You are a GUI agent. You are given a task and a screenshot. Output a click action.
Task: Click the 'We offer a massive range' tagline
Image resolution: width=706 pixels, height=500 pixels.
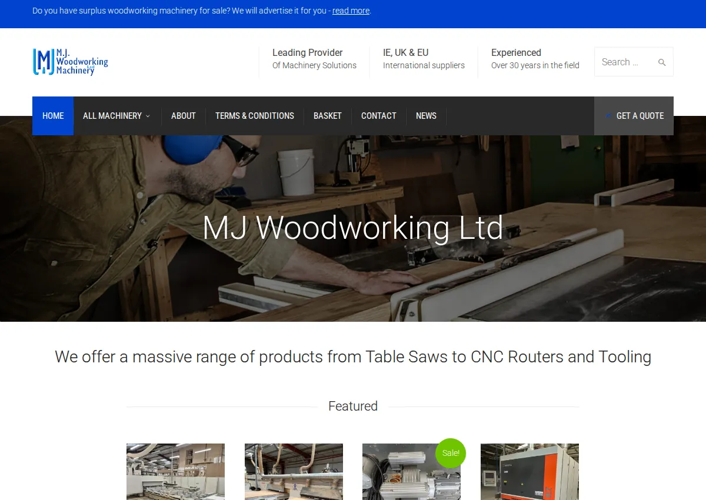[353, 356]
